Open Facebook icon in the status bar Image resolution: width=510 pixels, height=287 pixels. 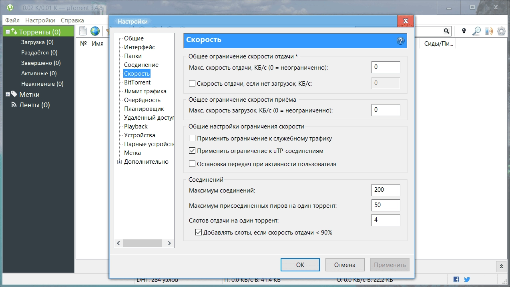click(x=456, y=279)
